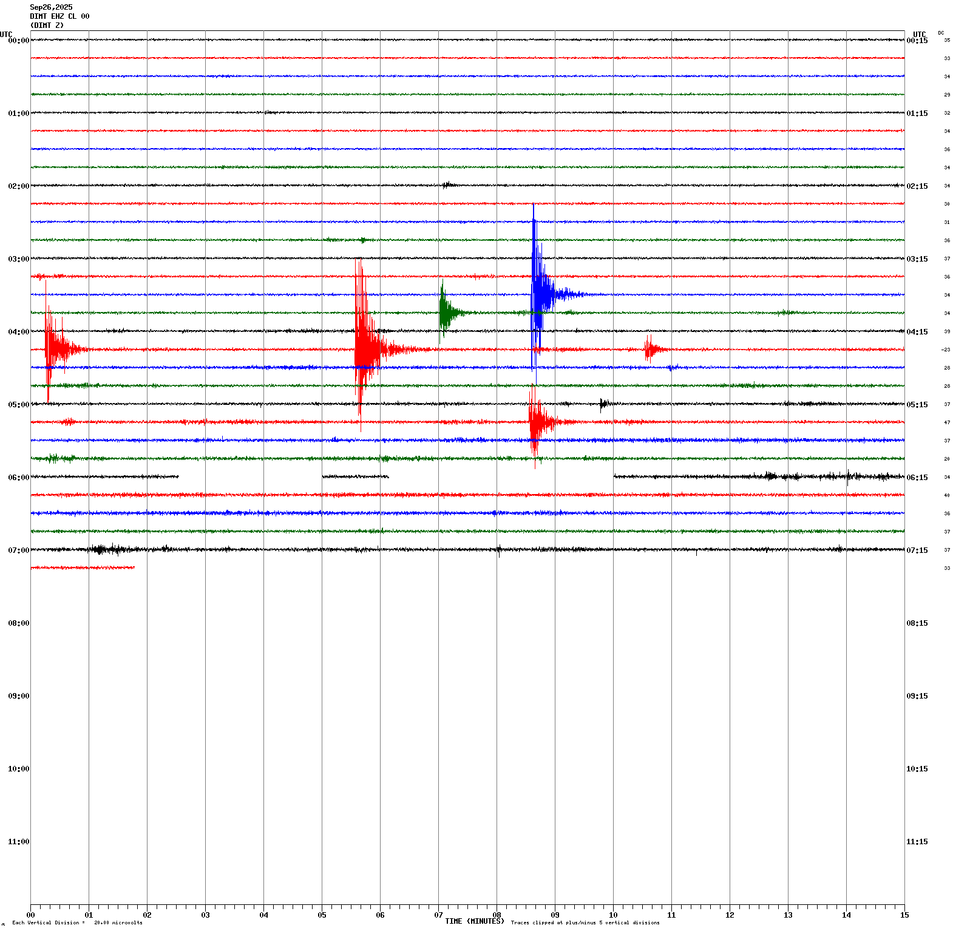Viewport: 953px width, 931px height.
Task: Click the 06:15 label on right axis
Action: 917,478
